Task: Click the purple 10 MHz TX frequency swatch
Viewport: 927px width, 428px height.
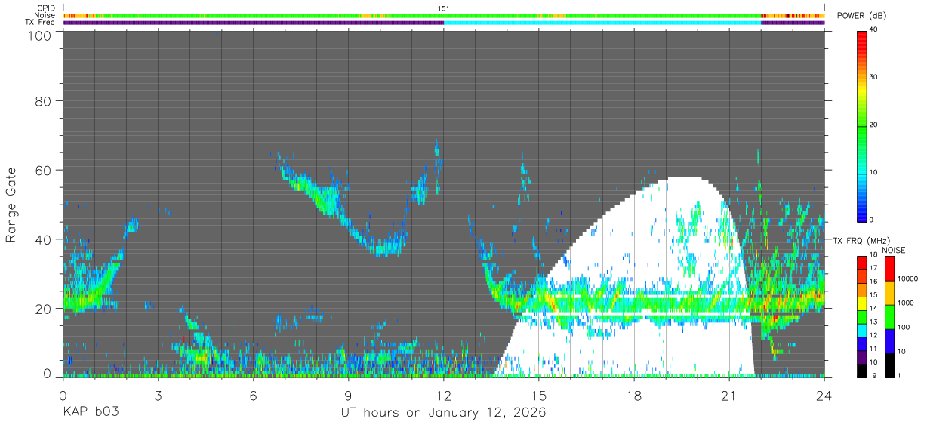Action: click(x=862, y=358)
